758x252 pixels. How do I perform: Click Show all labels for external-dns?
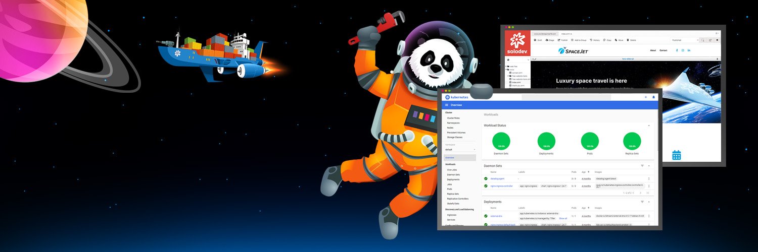(563, 218)
